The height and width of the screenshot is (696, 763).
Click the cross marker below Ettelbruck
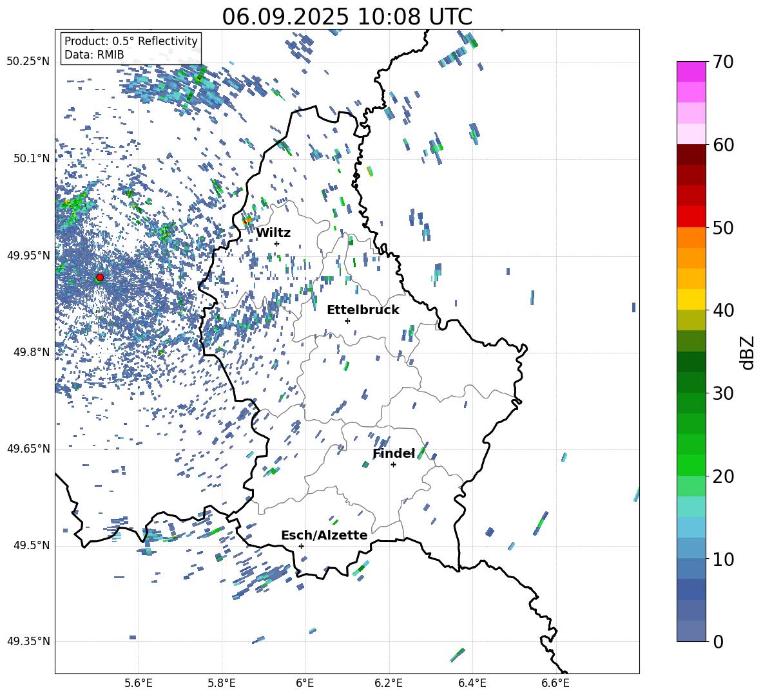347,321
